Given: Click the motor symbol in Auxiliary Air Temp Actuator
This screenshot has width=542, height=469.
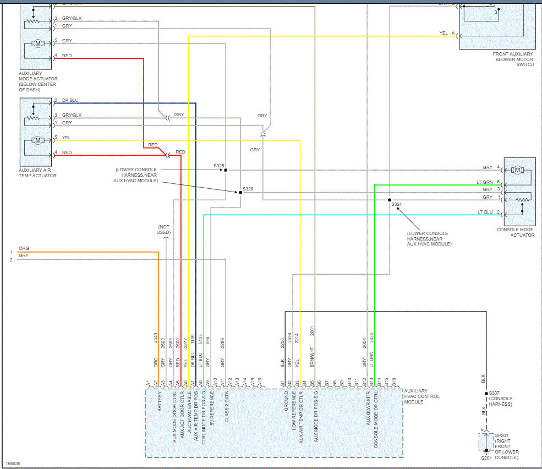Looking at the screenshot, I should coord(38,140).
